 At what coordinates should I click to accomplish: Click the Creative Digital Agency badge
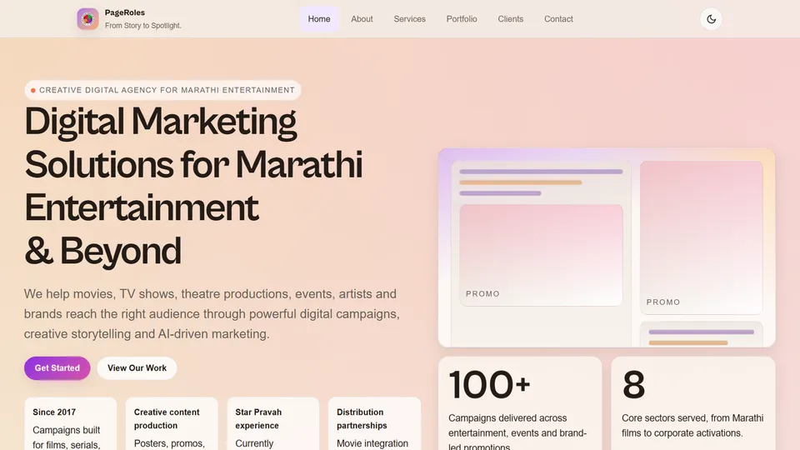[162, 90]
